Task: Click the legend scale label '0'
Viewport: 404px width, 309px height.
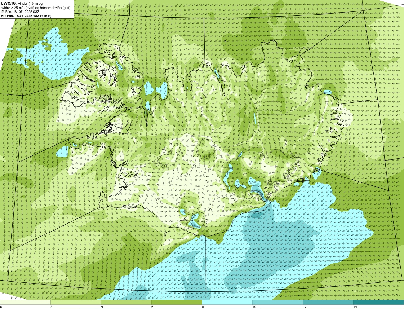Action: 1,307
